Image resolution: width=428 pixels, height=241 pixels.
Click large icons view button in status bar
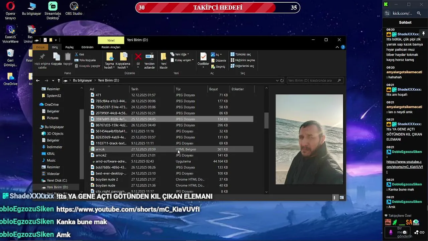[342, 198]
